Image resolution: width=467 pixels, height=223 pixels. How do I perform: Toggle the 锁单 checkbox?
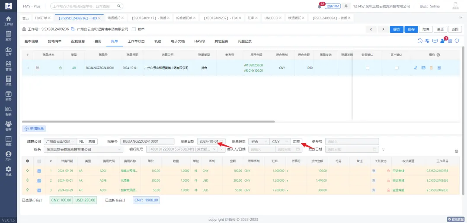(x=134, y=29)
